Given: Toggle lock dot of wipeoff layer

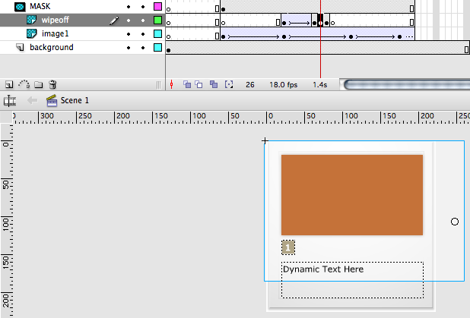Looking at the screenshot, I should tap(143, 20).
